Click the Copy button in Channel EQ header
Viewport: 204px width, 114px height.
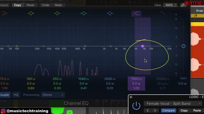click(18, 5)
